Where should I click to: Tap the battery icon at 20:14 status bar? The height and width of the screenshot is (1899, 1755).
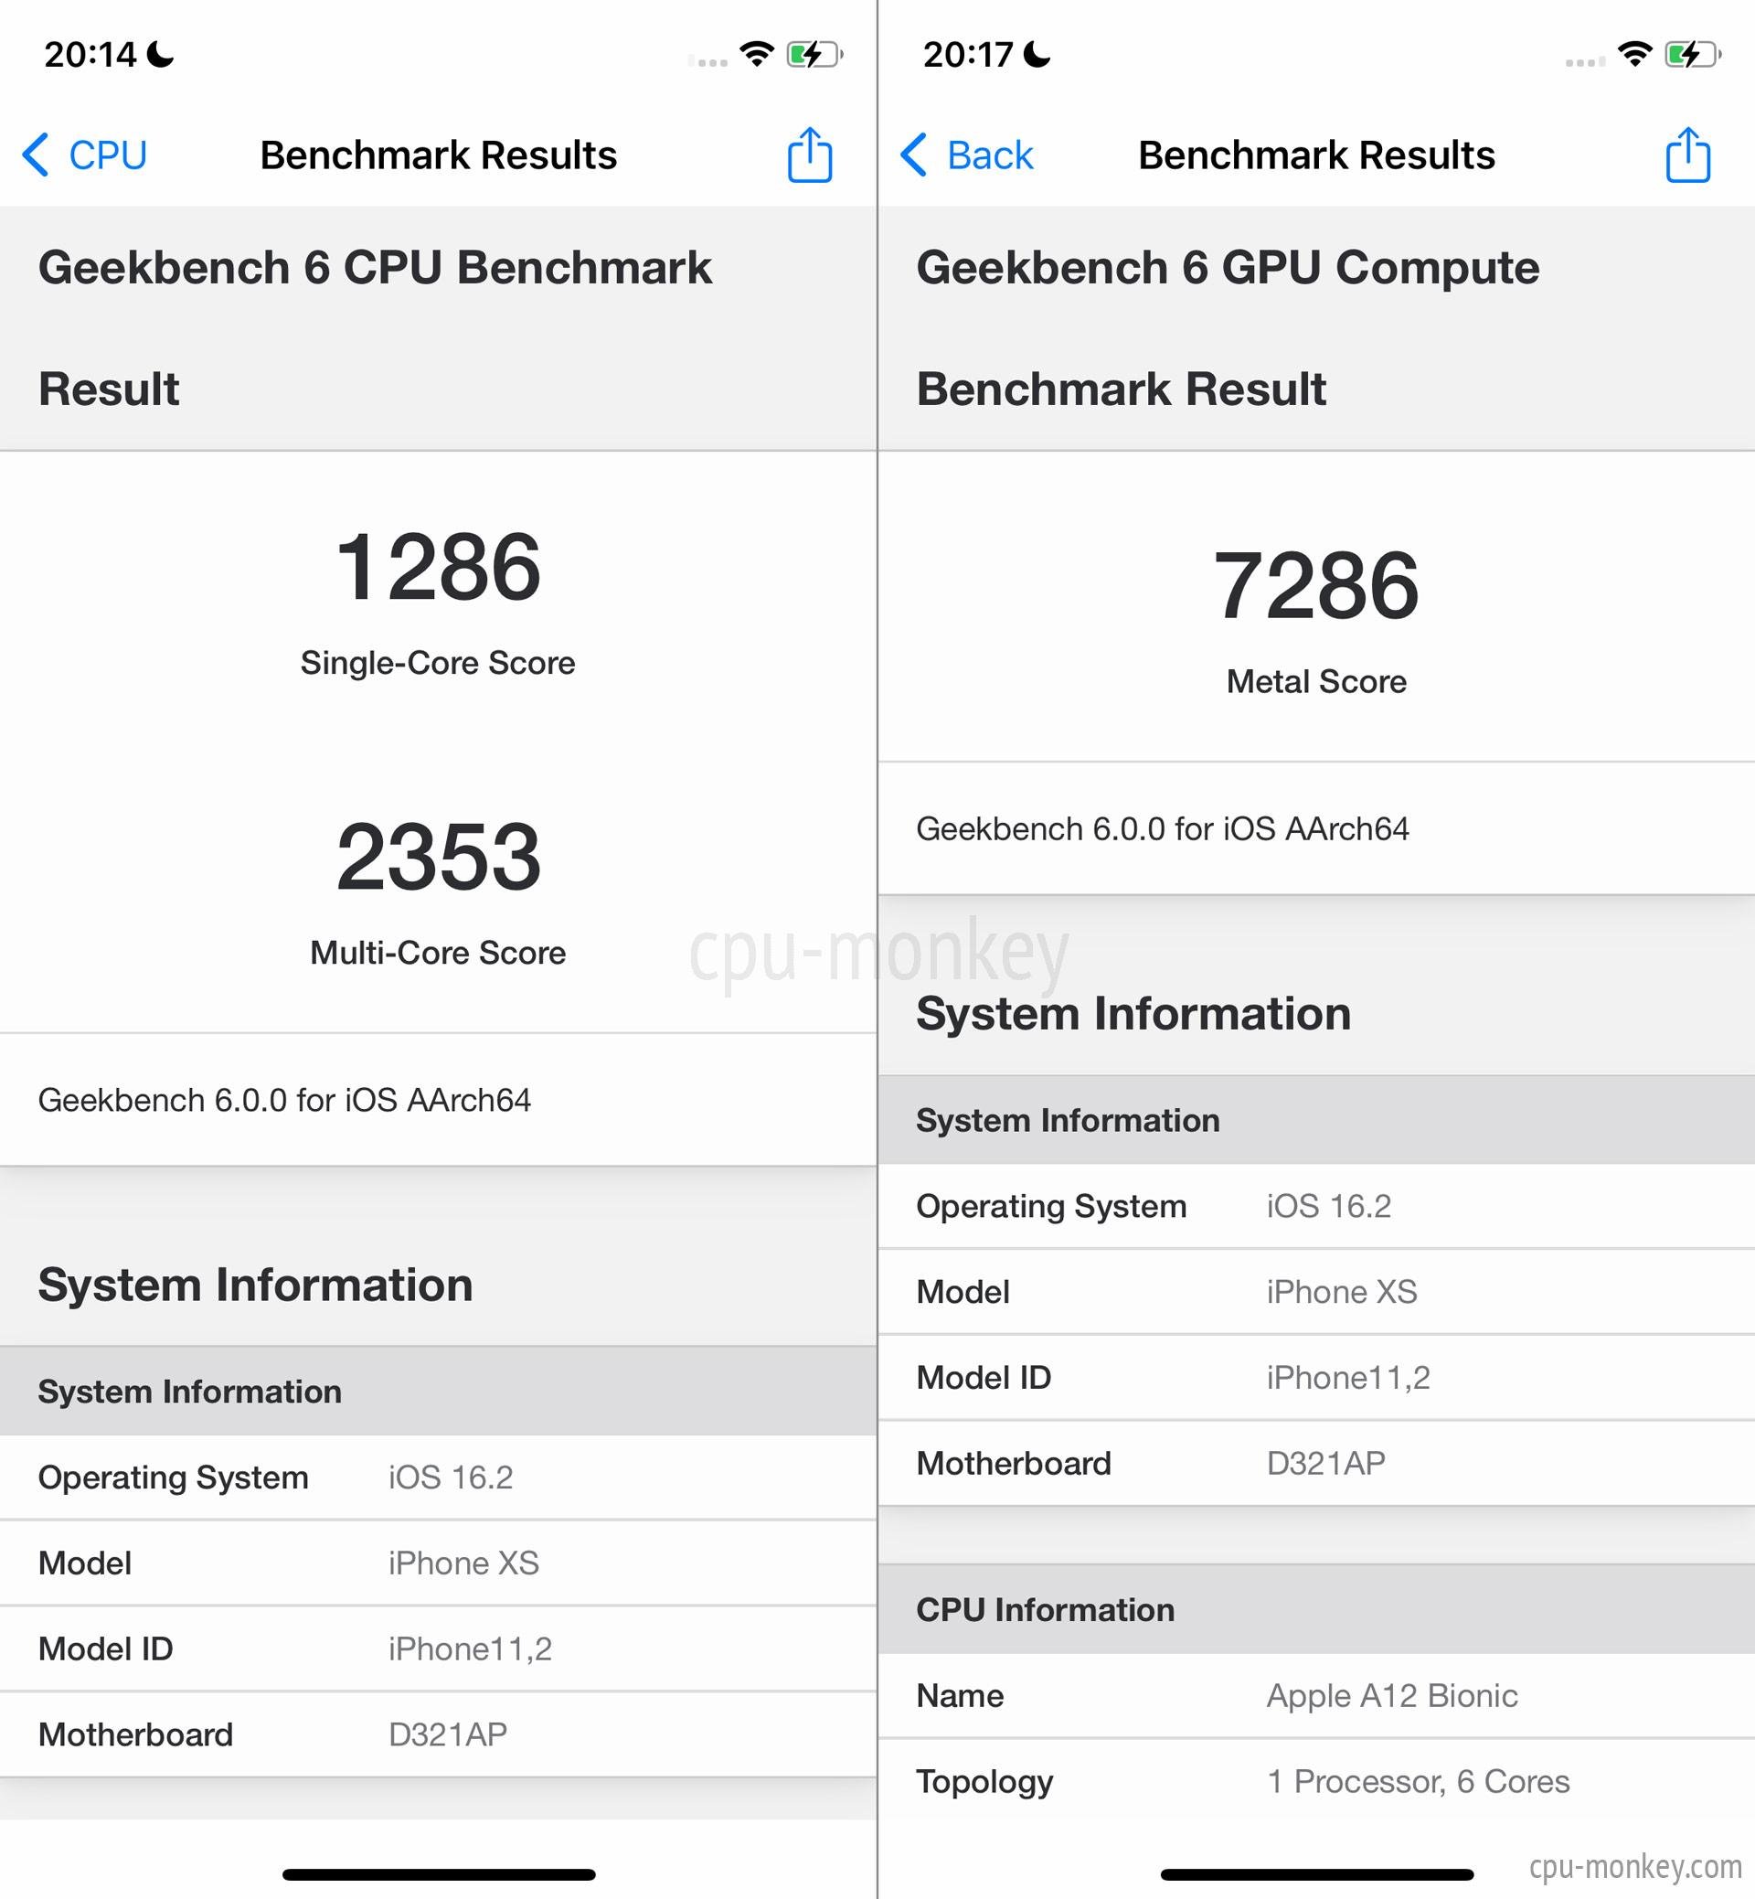point(814,54)
